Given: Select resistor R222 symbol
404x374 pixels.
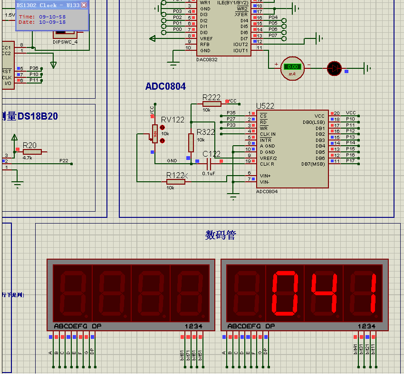Looking at the screenshot, I should pos(212,104).
